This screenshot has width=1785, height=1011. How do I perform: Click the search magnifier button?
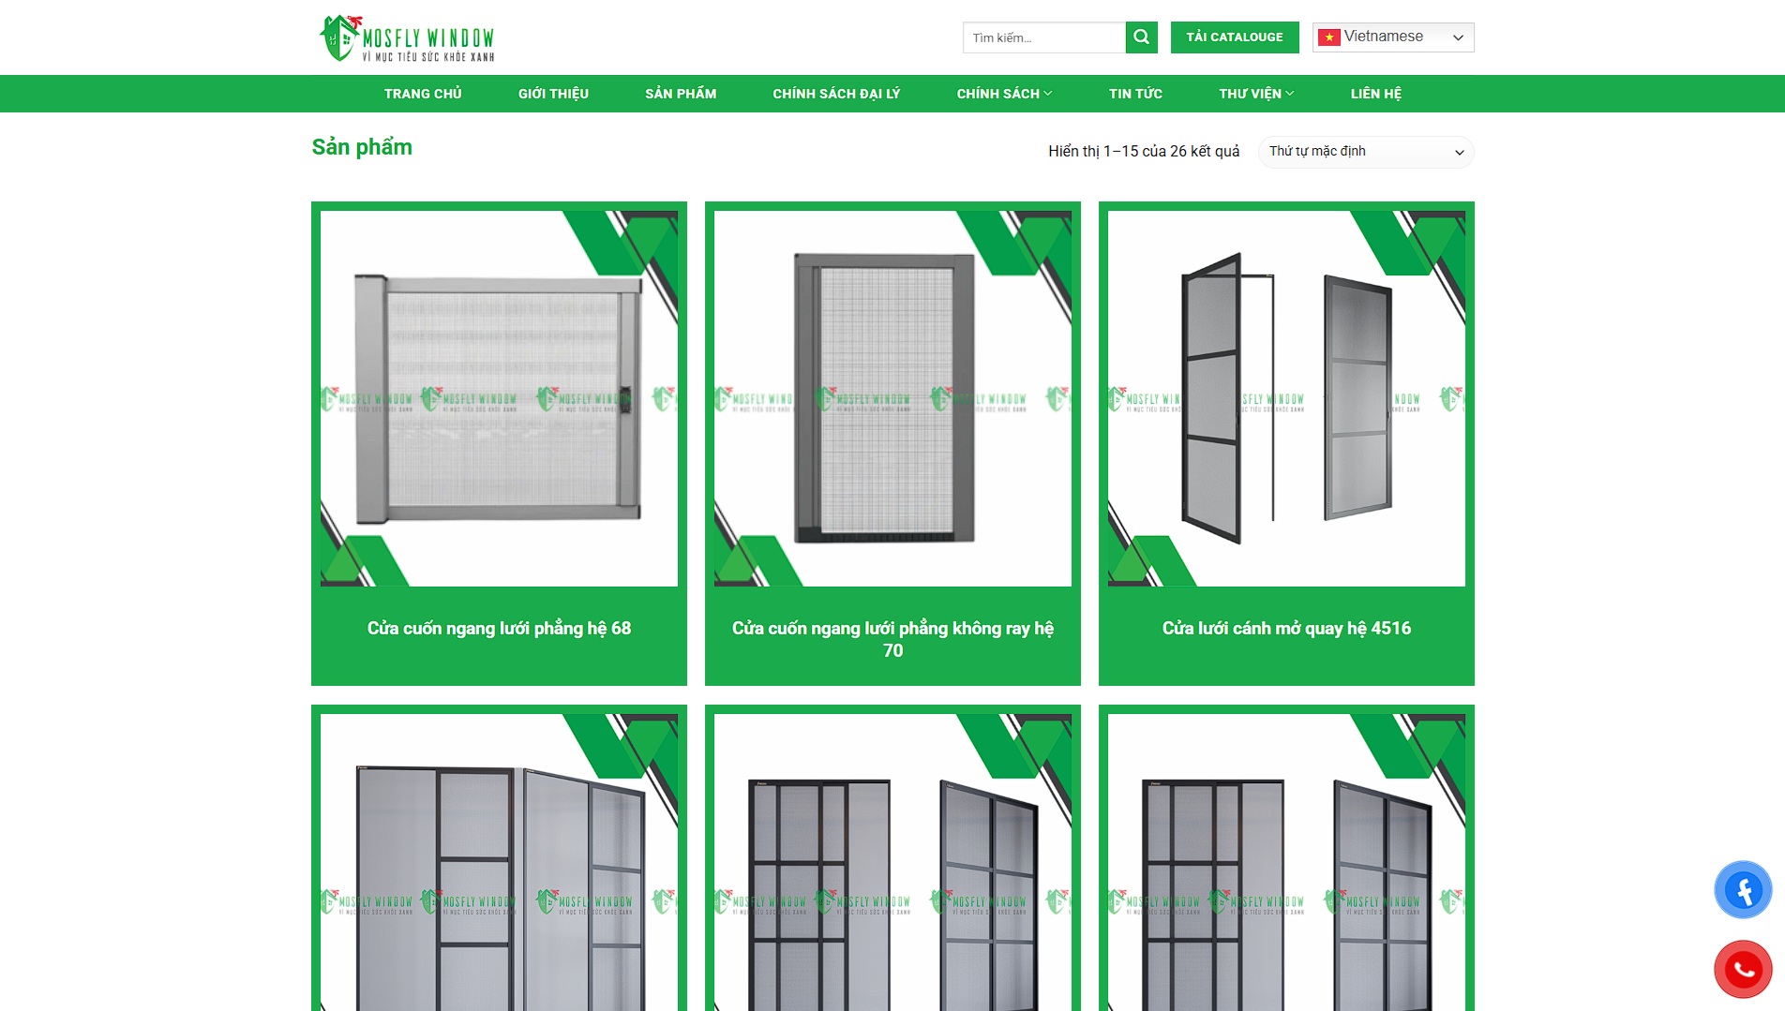[x=1141, y=37]
